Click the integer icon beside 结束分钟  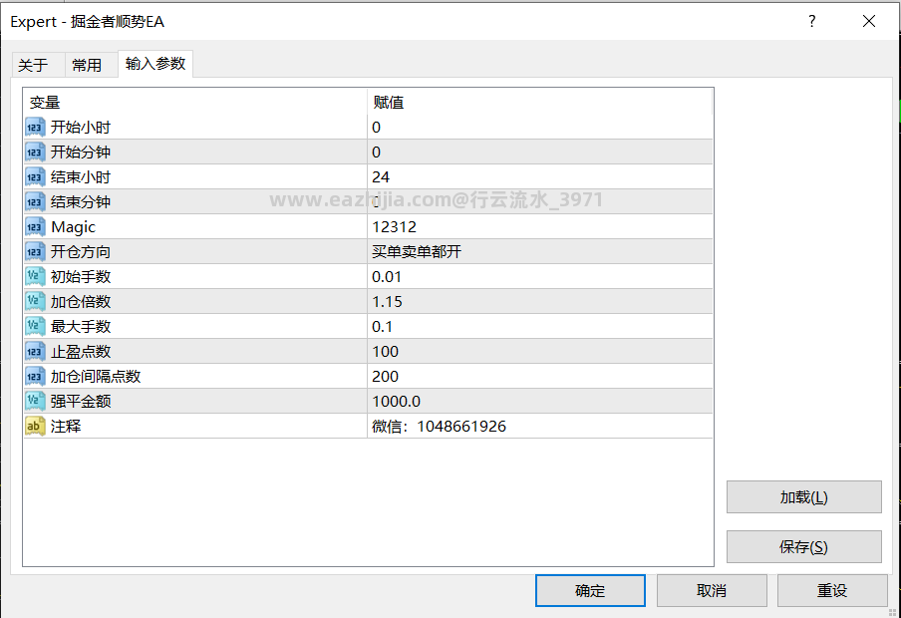pos(35,201)
